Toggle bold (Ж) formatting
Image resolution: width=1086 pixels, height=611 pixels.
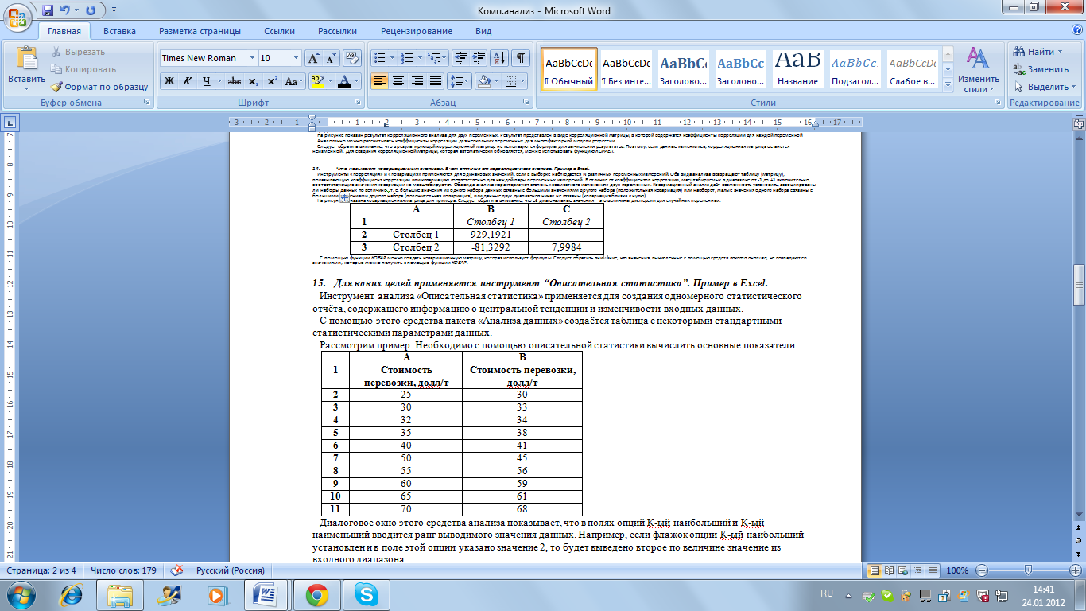pyautogui.click(x=169, y=81)
